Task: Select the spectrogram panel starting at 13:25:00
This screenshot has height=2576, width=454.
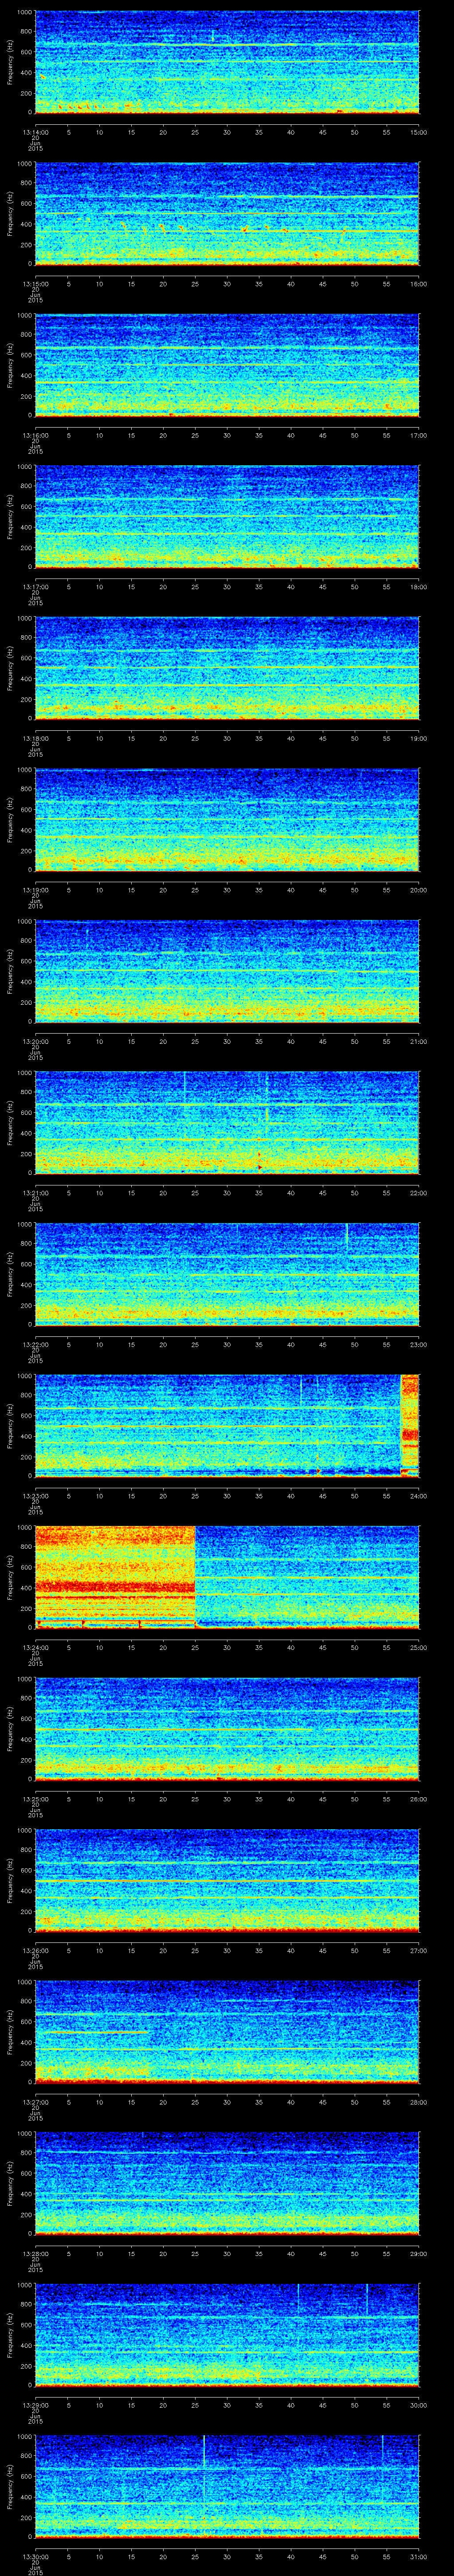Action: (x=227, y=1729)
